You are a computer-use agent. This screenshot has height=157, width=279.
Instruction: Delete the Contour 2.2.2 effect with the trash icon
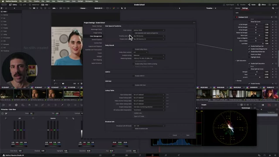272,17
